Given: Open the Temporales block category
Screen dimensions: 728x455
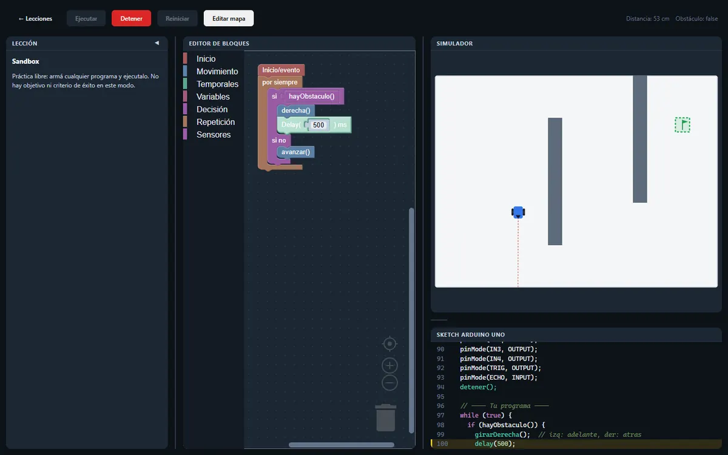Looking at the screenshot, I should click(x=217, y=84).
